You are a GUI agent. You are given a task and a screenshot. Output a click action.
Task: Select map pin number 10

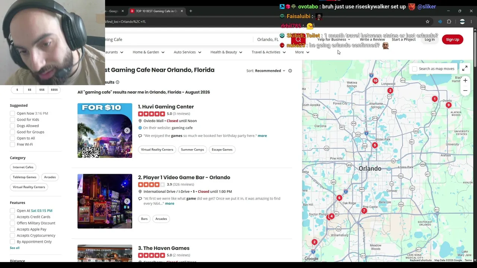coord(375,81)
